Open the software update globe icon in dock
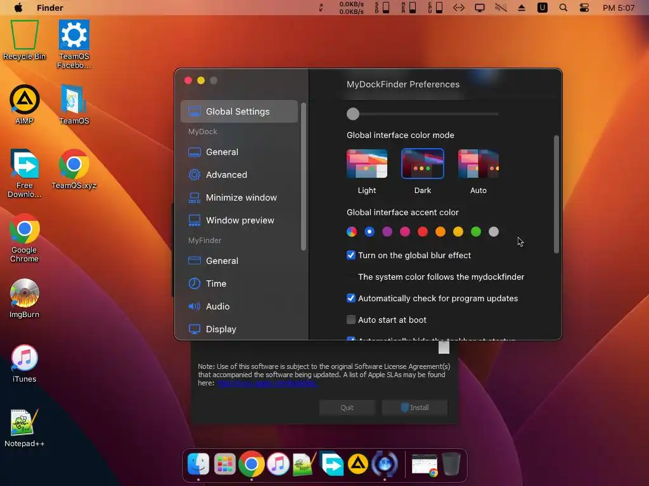 coord(385,464)
